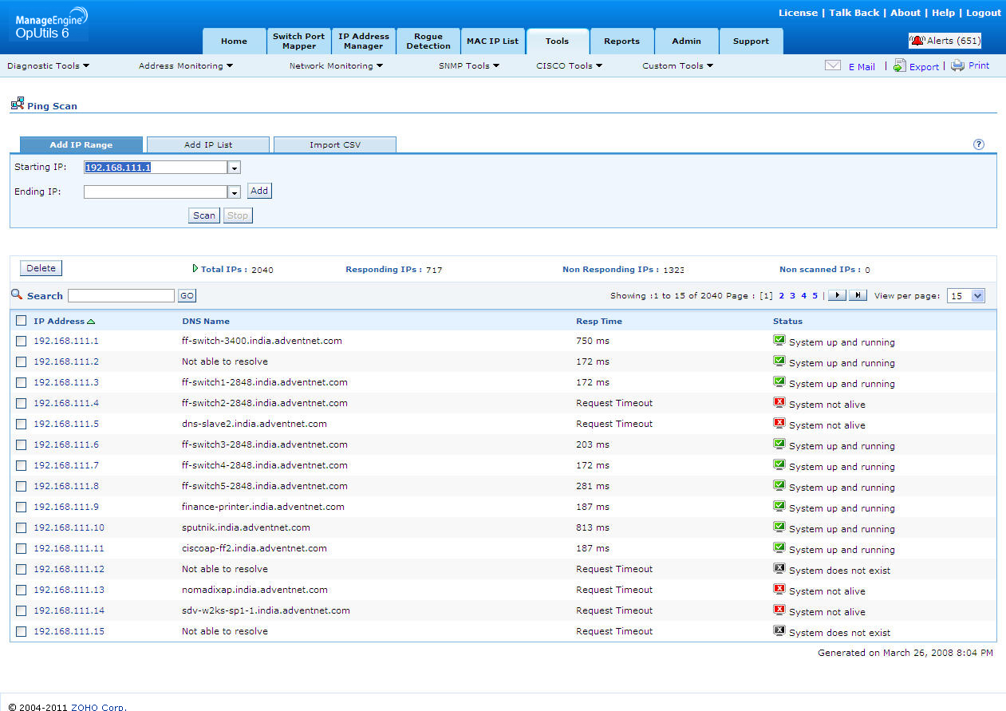Open the 192.168.111.7 IP address link
Image resolution: width=1006 pixels, height=711 pixels.
[66, 465]
